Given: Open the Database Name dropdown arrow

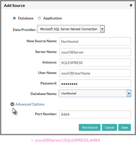Looking at the screenshot, I should click(129, 93).
